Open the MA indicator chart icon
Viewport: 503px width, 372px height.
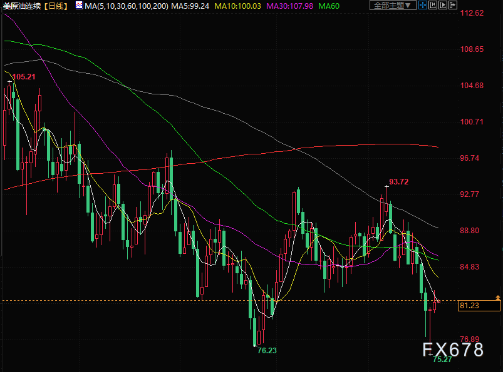click(x=79, y=5)
